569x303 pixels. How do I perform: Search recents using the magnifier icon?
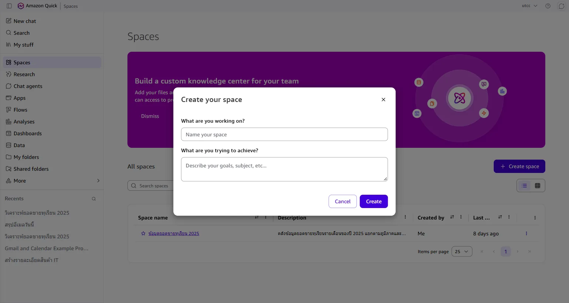(x=94, y=199)
